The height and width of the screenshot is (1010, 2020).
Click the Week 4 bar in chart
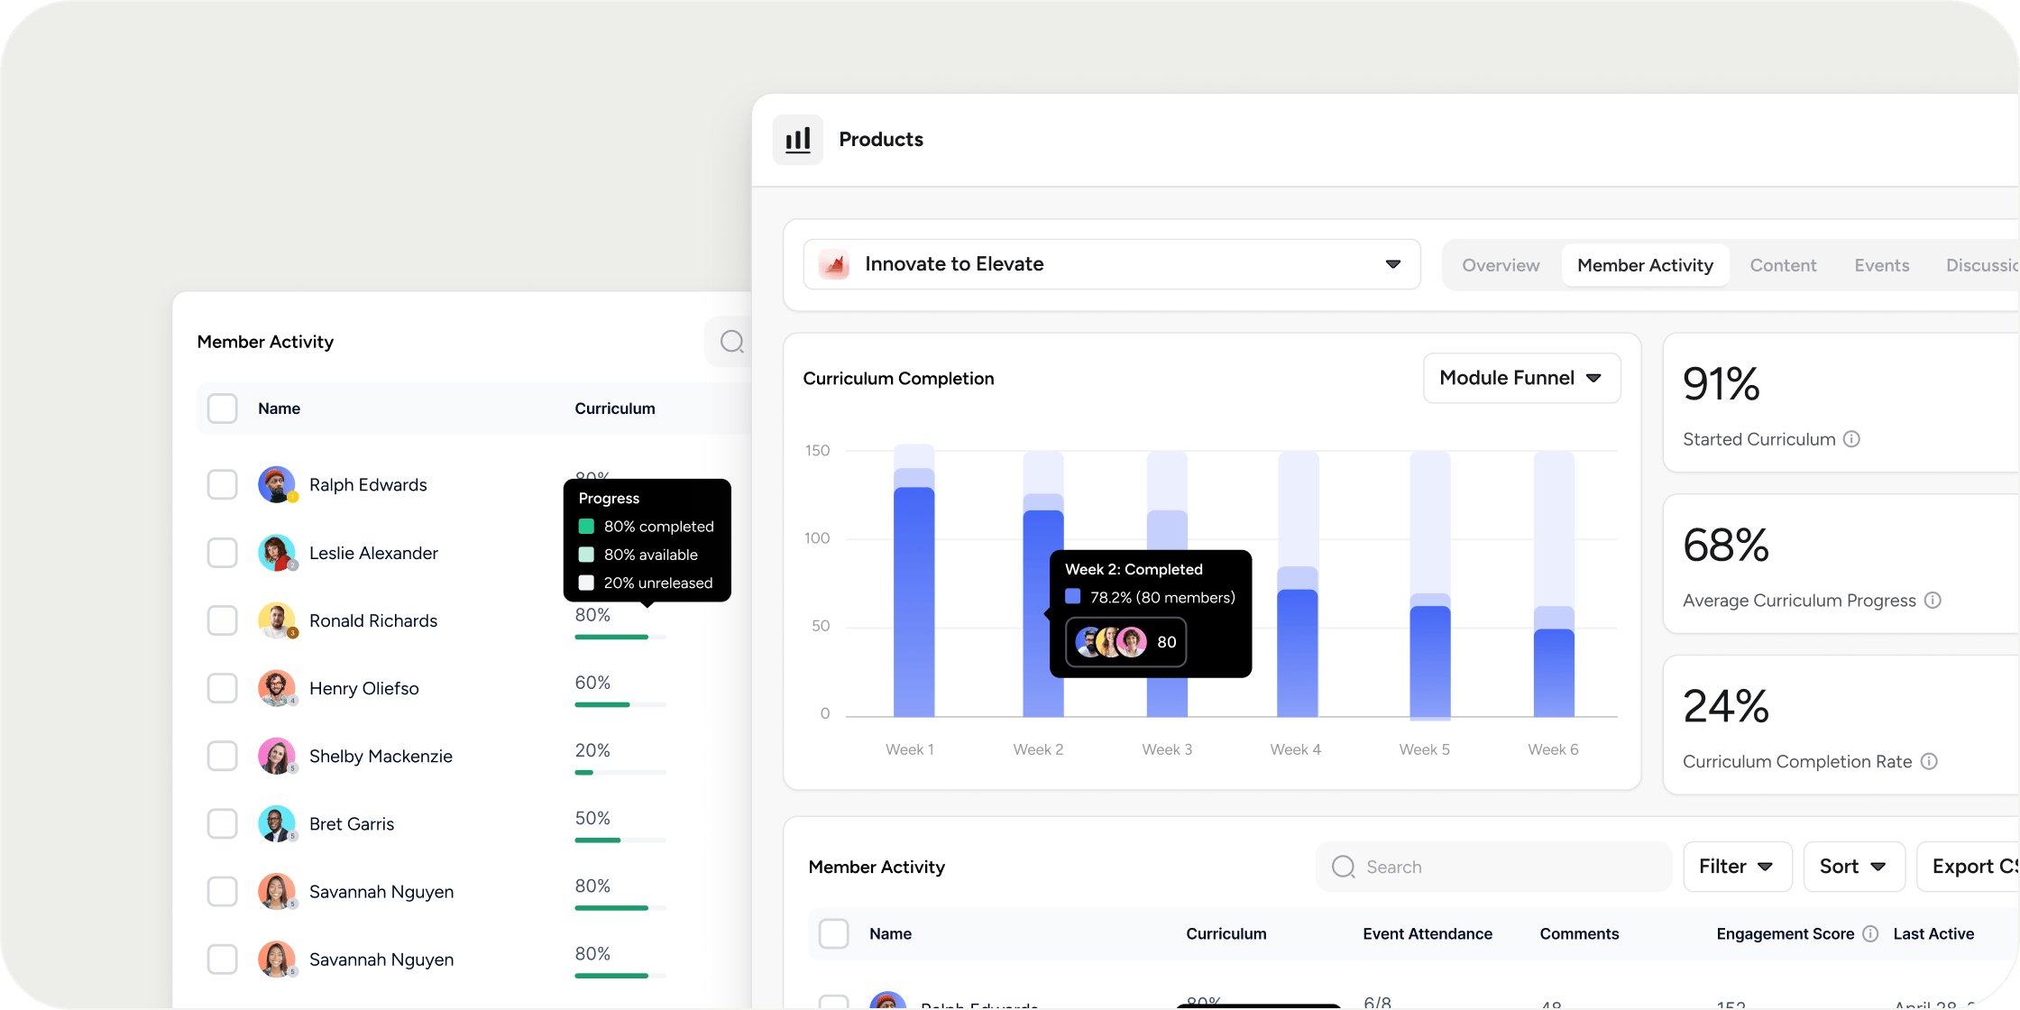click(1298, 584)
